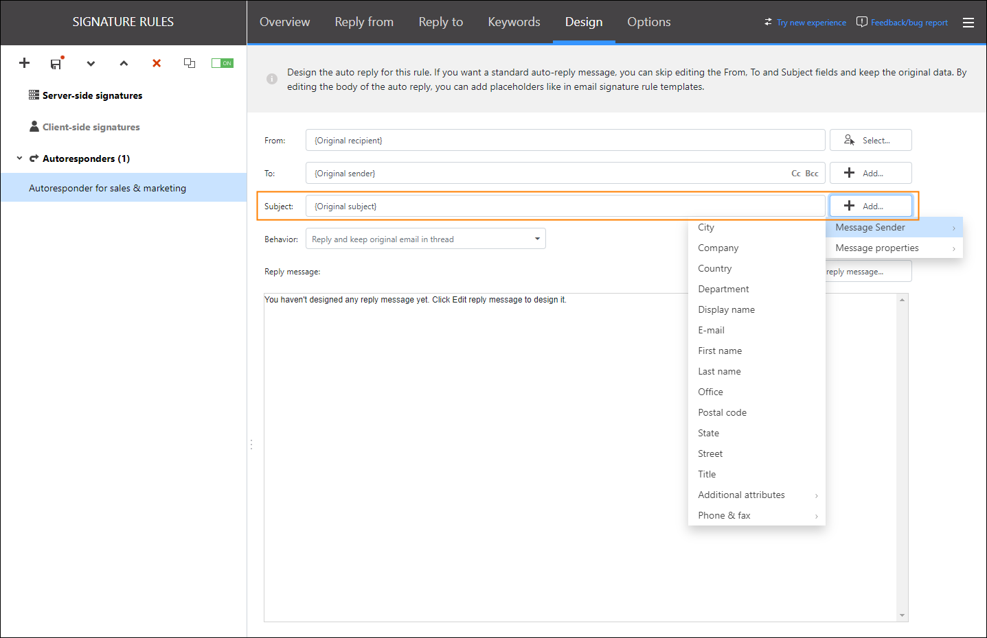This screenshot has width=987, height=638.
Task: Collapse the Autoresponders tree section
Action: pyautogui.click(x=19, y=158)
